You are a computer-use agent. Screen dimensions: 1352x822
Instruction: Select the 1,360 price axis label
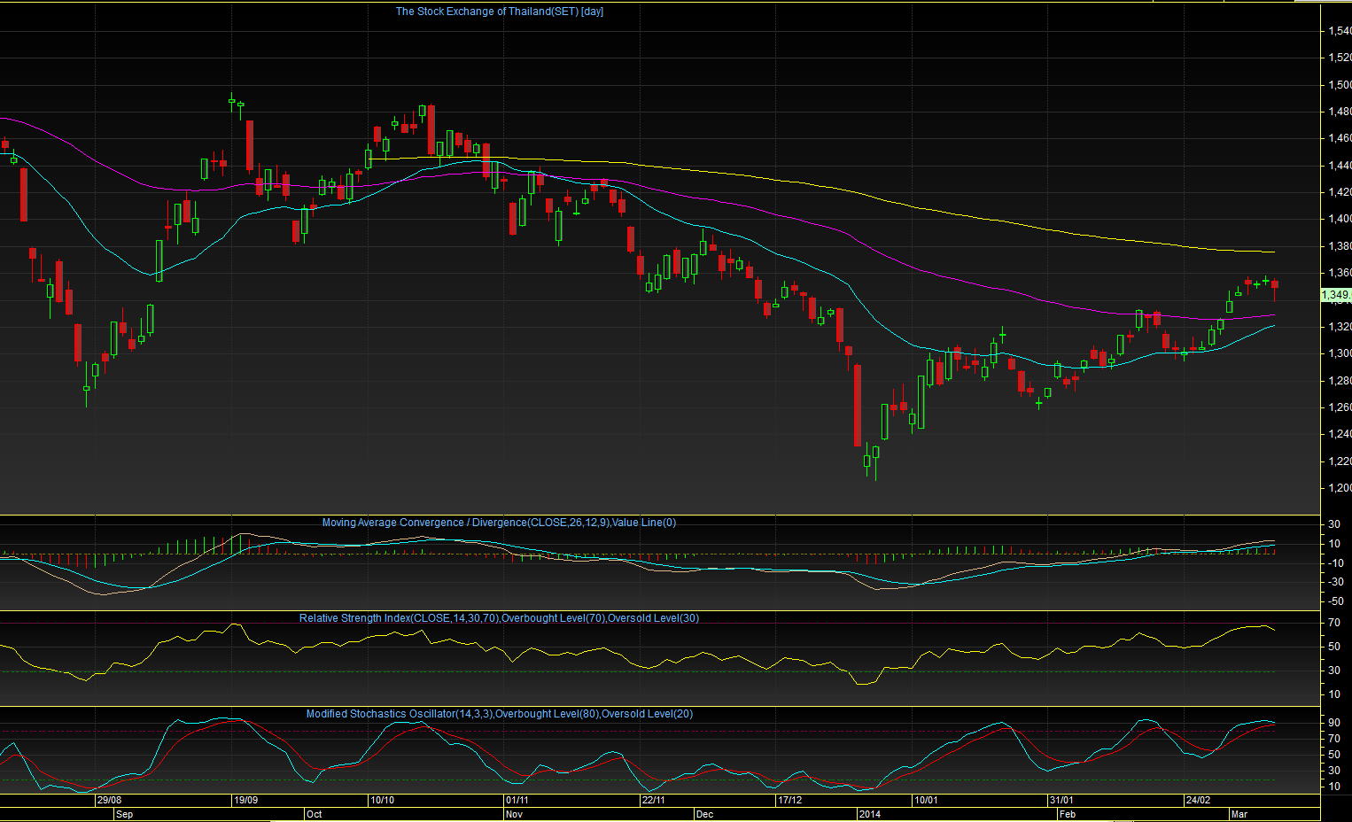pos(1339,273)
